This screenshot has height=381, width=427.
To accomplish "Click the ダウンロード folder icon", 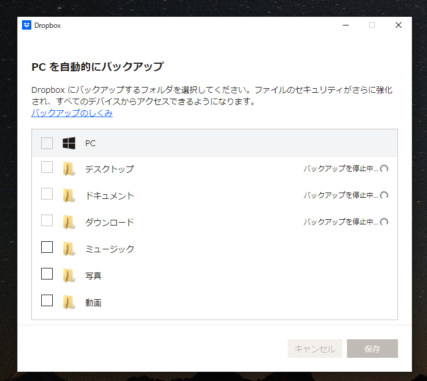I will (x=69, y=223).
